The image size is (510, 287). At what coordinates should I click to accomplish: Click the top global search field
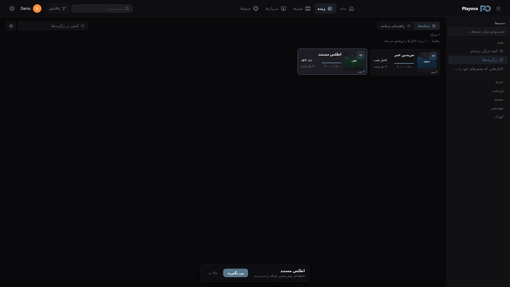tap(102, 9)
